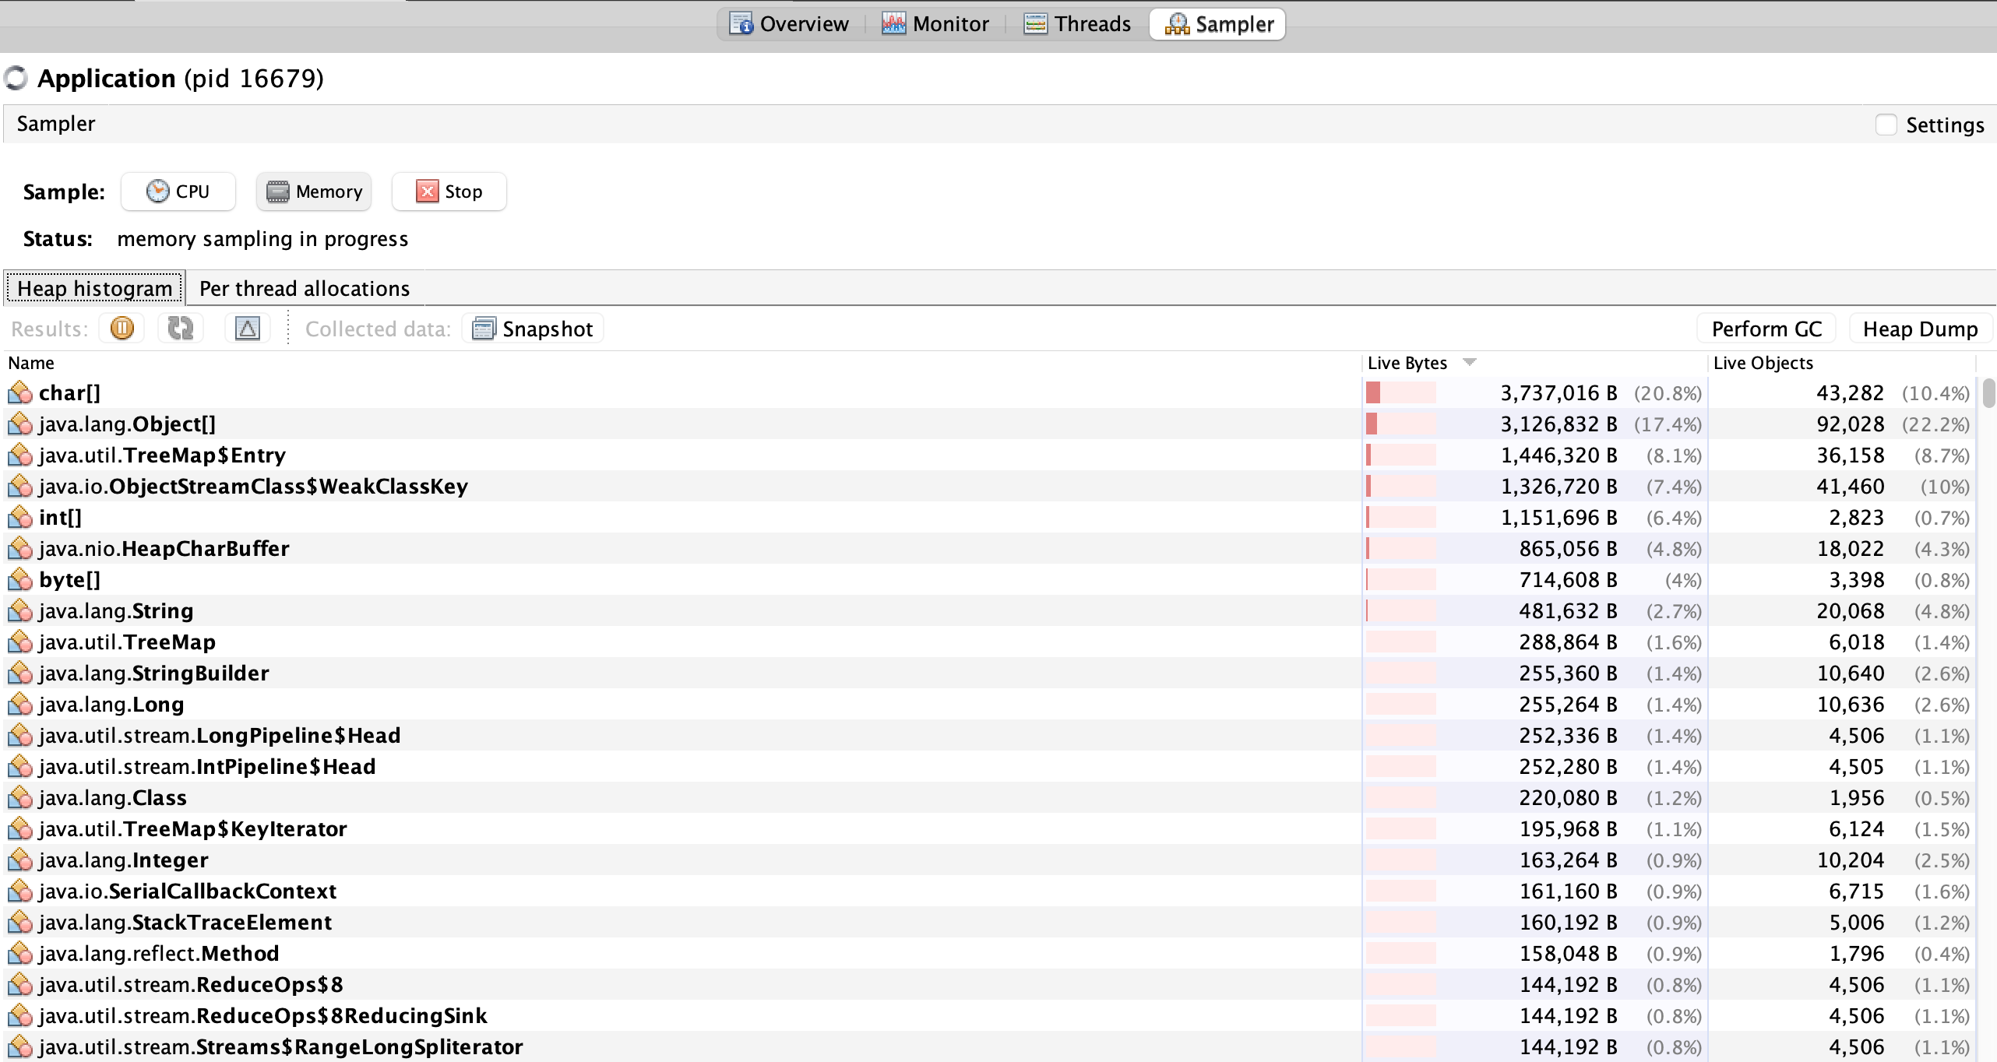The image size is (1997, 1062).
Task: Start CPU sampling
Action: pyautogui.click(x=178, y=192)
